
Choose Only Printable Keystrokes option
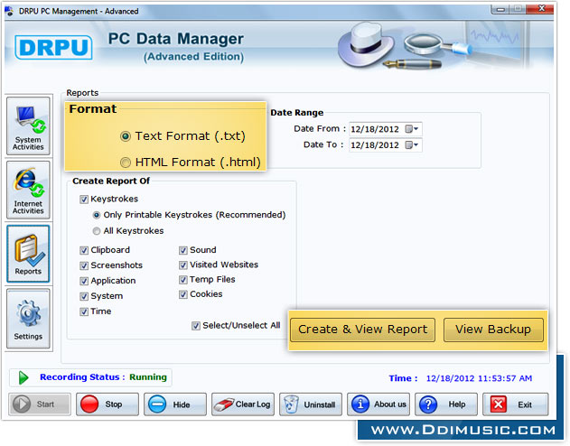click(97, 215)
